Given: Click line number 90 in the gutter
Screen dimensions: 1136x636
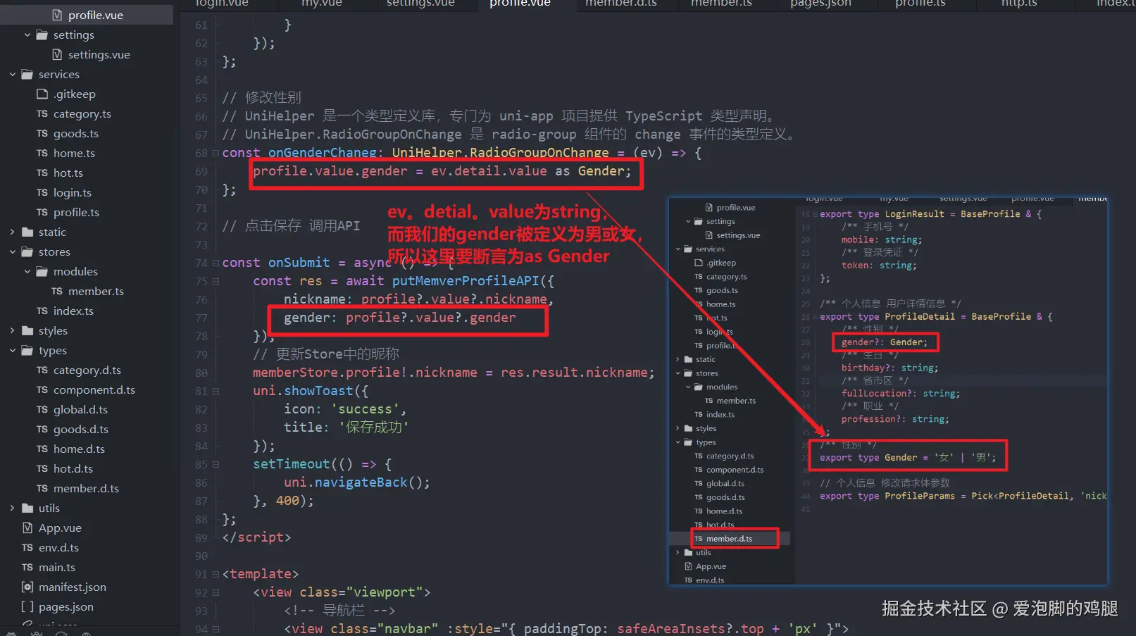Looking at the screenshot, I should pyautogui.click(x=201, y=556).
